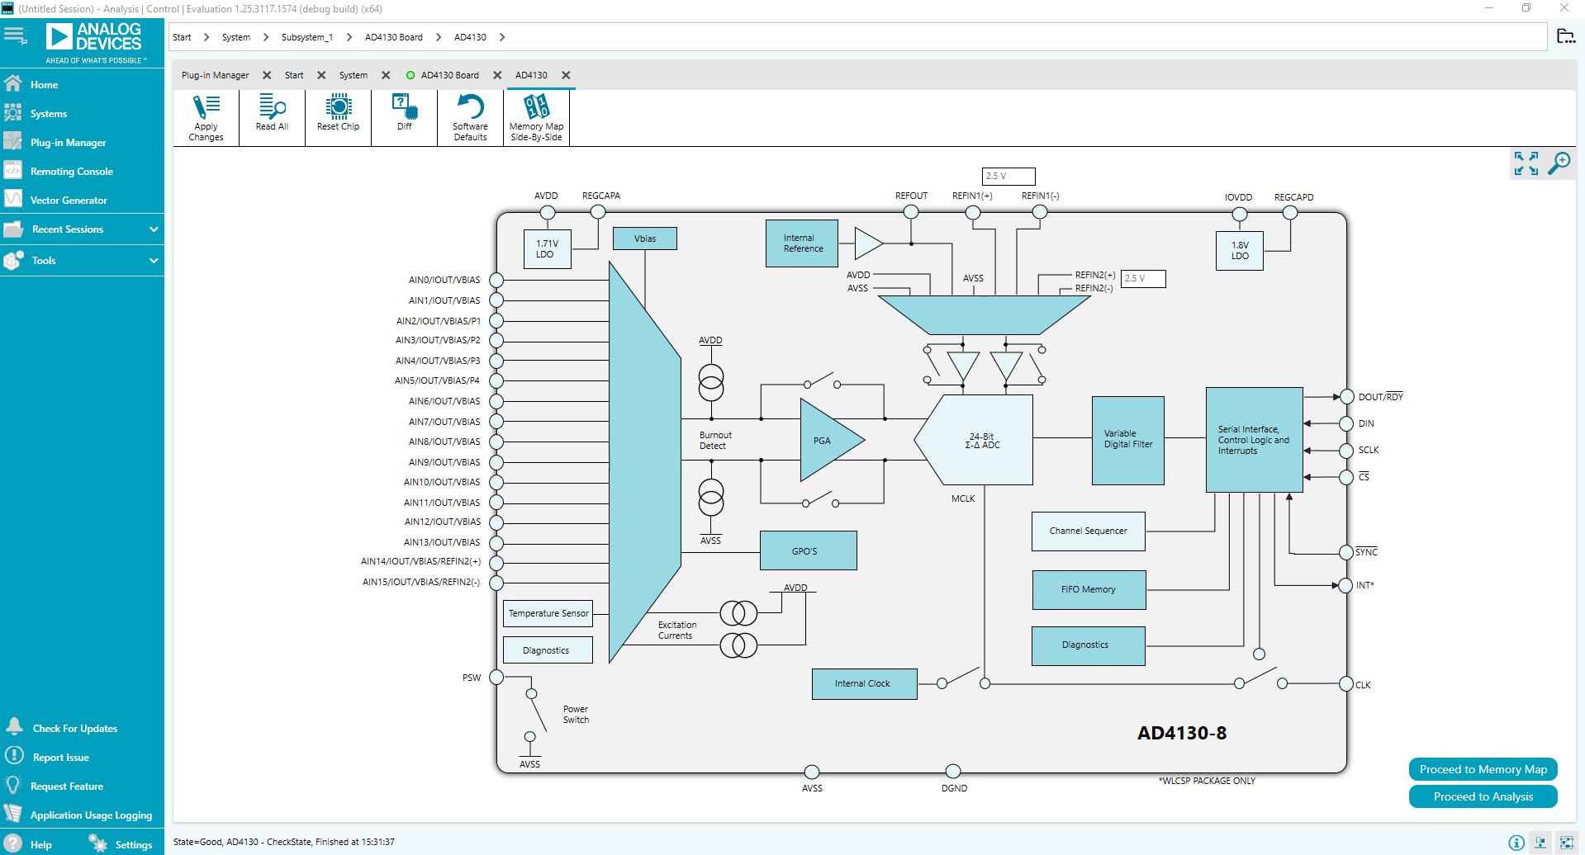Click the 24-Bit Sigma-Delta ADC block
The height and width of the screenshot is (855, 1585).
click(x=974, y=440)
